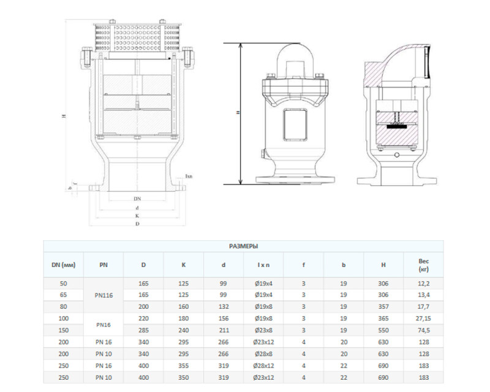The height and width of the screenshot is (392, 490).
Task: Click the PN column header
Action: point(103,265)
